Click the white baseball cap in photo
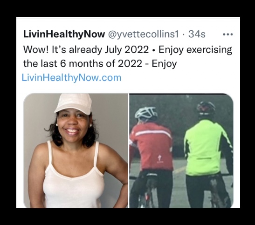 click(x=74, y=103)
